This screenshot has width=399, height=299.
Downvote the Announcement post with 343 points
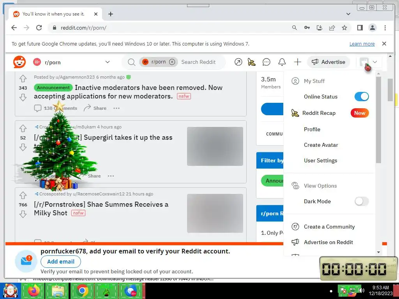pyautogui.click(x=23, y=97)
